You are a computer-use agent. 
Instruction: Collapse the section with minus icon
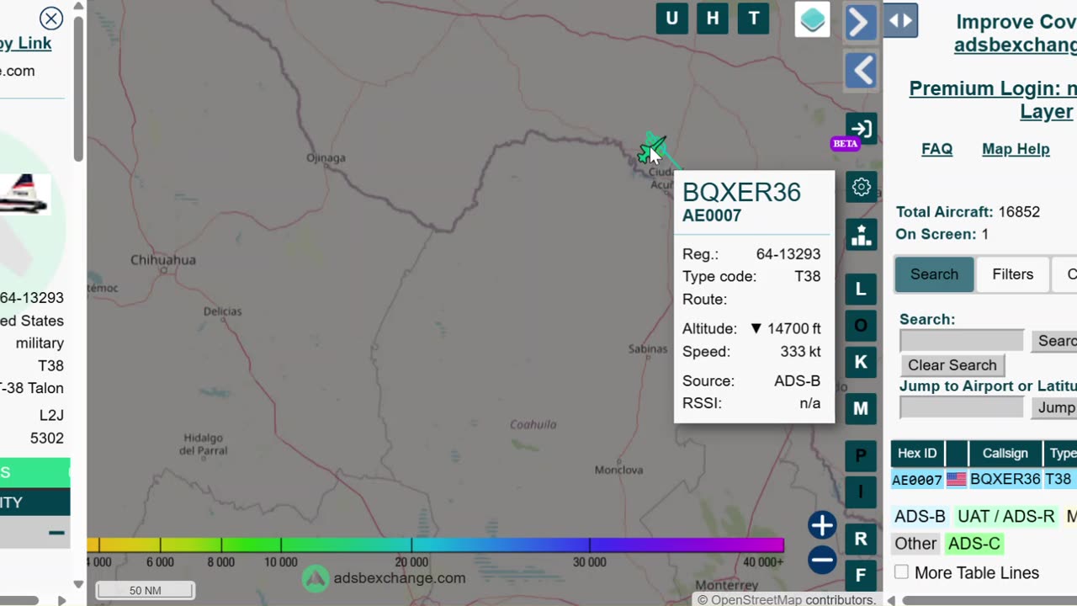pos(56,533)
